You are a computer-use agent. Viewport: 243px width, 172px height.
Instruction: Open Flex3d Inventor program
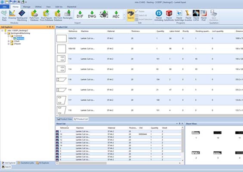point(188,15)
